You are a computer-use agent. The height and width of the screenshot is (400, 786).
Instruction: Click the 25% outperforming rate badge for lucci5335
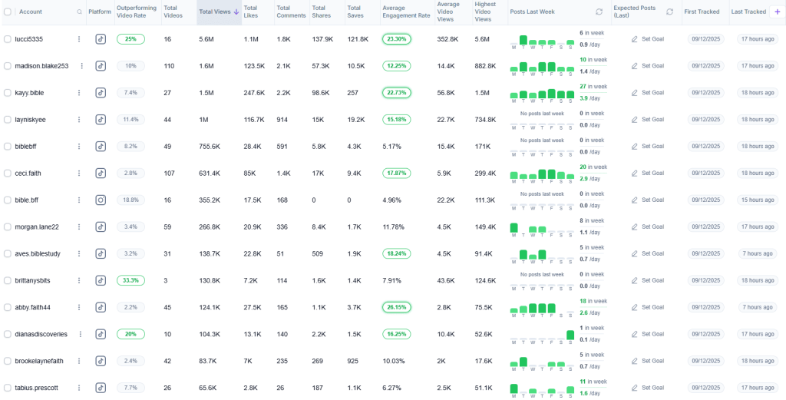coord(130,39)
